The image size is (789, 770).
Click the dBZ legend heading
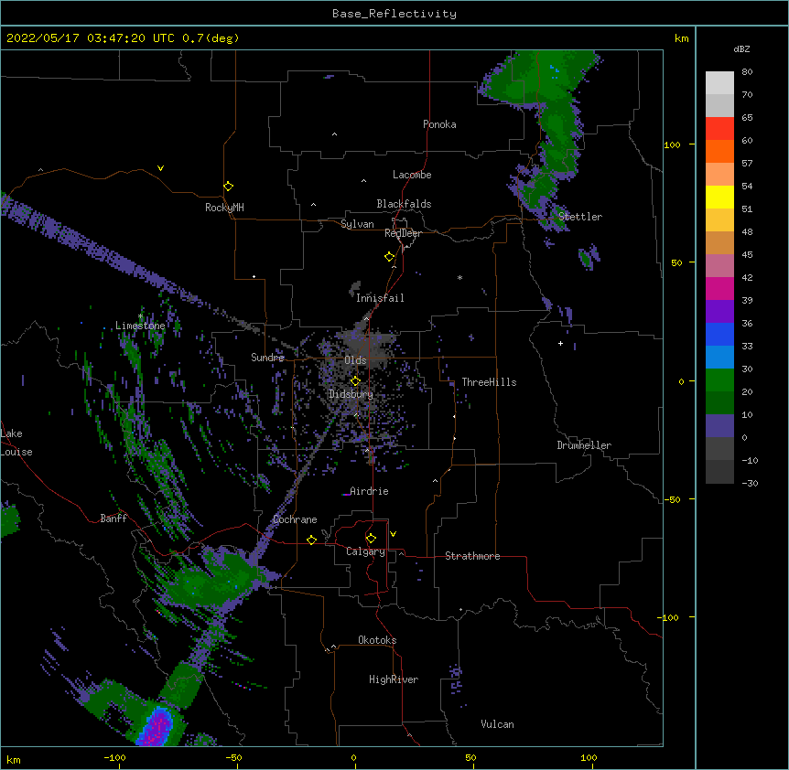pos(741,48)
